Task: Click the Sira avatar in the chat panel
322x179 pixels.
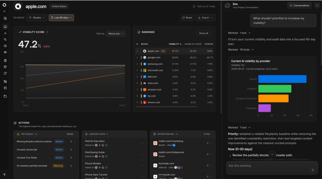Action: click(227, 6)
